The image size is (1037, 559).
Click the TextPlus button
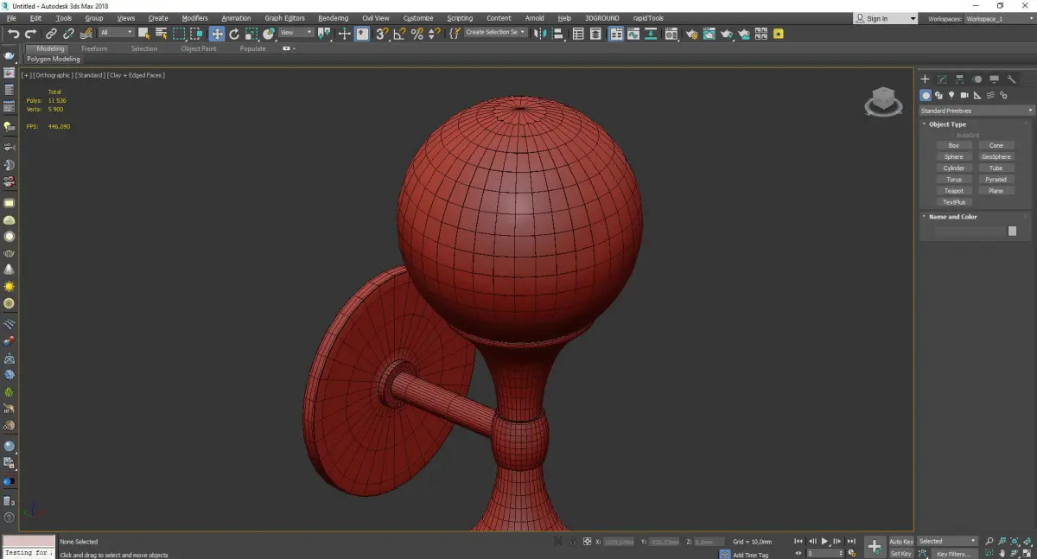tap(954, 202)
